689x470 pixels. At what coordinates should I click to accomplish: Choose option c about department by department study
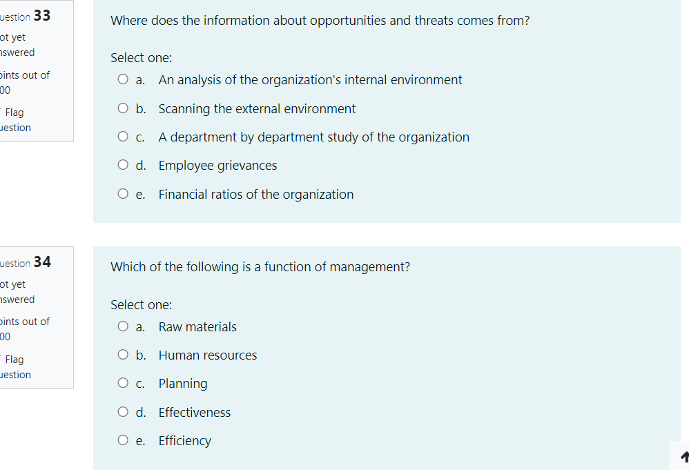coord(122,136)
